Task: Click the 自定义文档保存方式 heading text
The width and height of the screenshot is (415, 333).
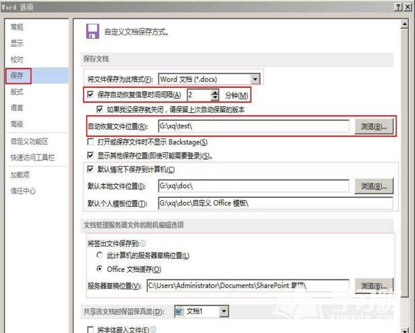Action: 136,32
